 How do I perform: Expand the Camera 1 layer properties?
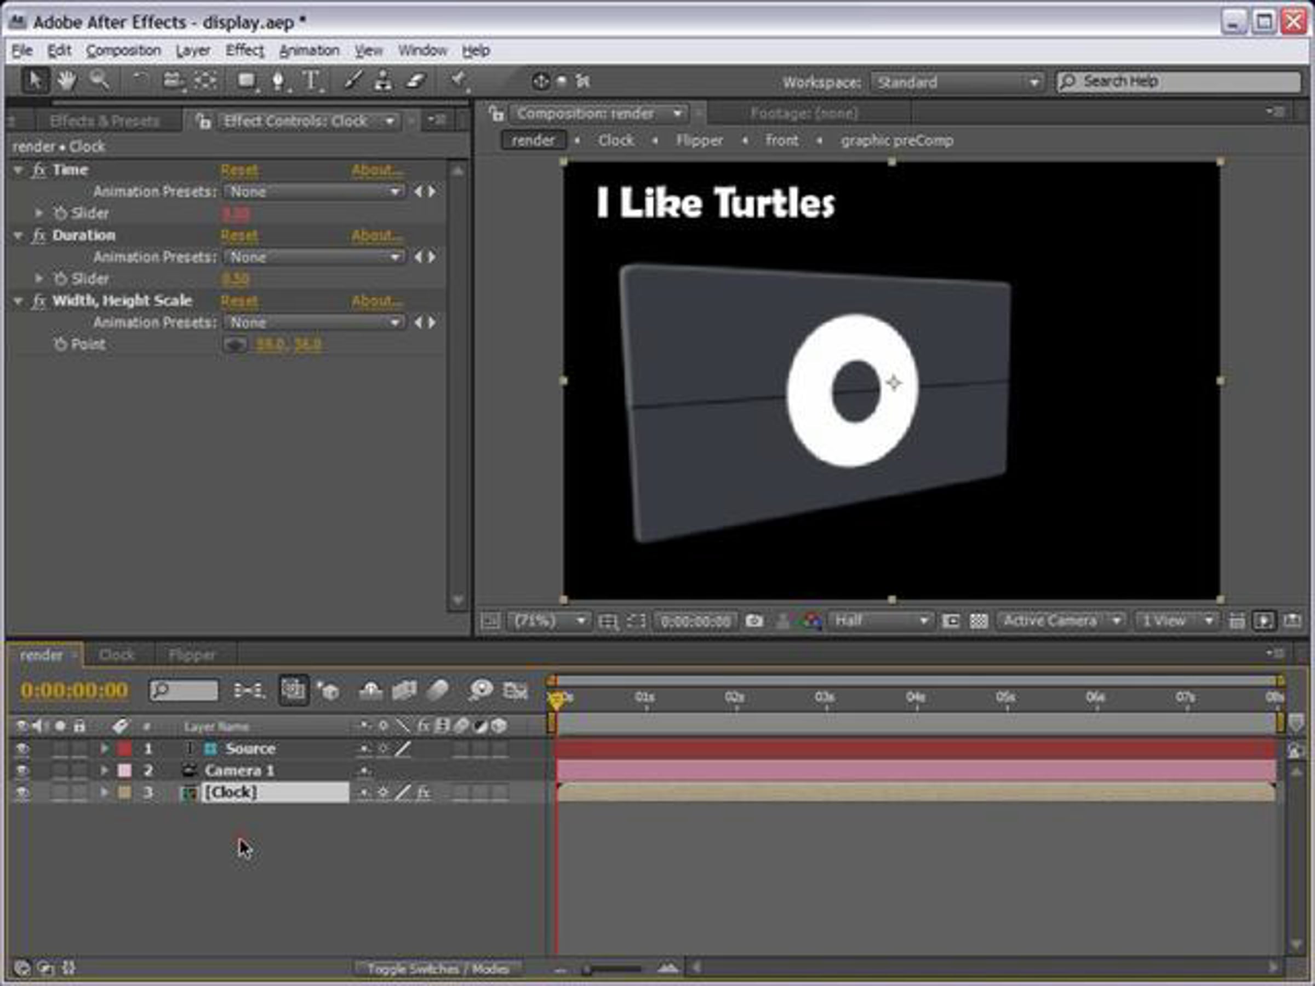(104, 771)
